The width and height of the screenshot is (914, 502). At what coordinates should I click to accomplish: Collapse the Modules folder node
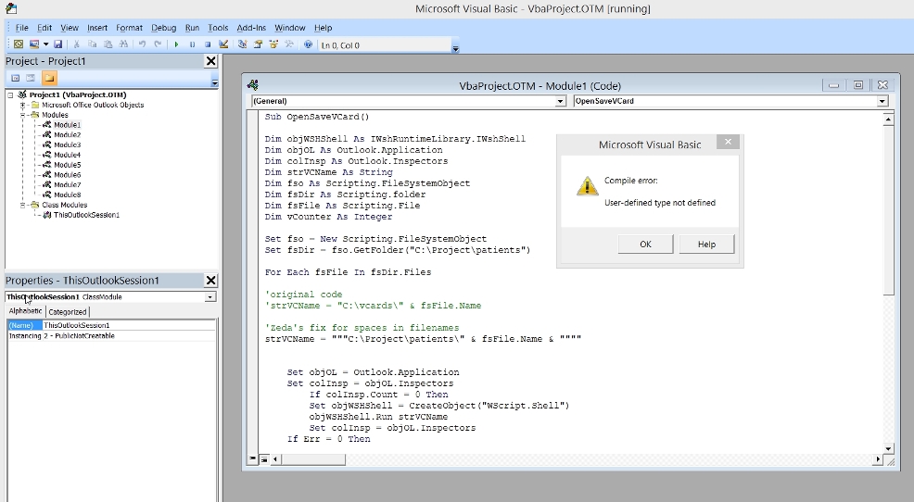coord(23,115)
